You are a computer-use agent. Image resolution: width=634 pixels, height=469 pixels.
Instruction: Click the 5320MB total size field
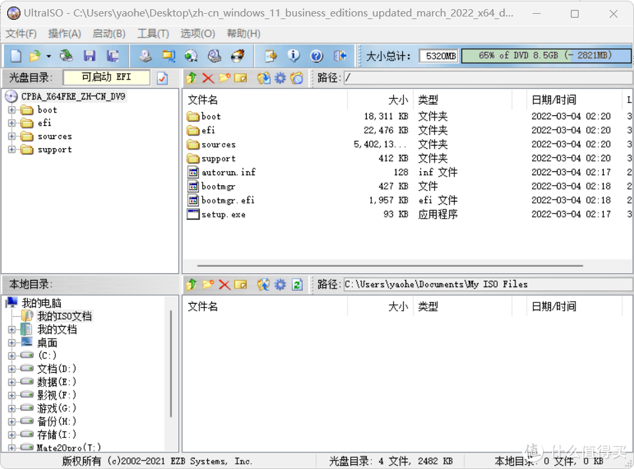click(438, 56)
